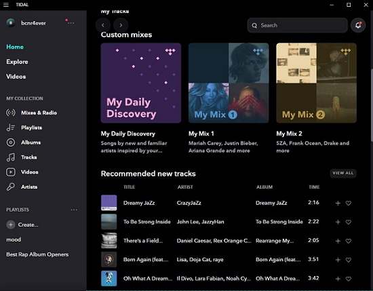
Task: Click the collection Videos label
Action: (x=29, y=172)
